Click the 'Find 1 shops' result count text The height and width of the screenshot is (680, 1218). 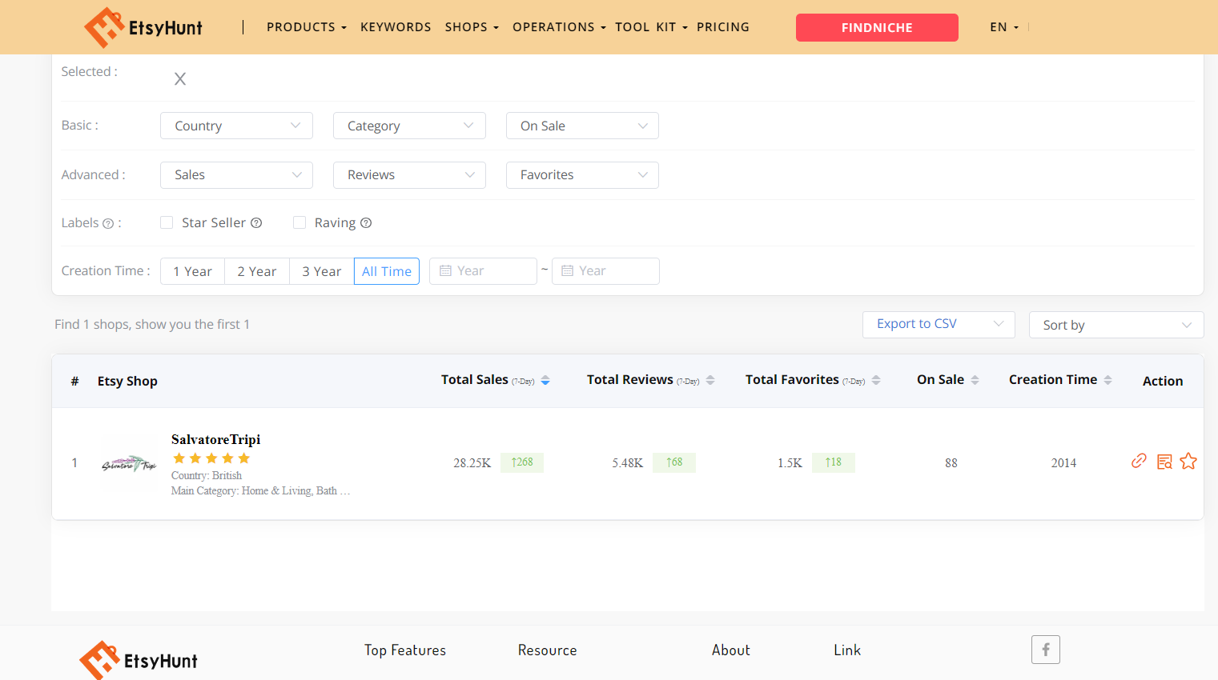pos(152,324)
